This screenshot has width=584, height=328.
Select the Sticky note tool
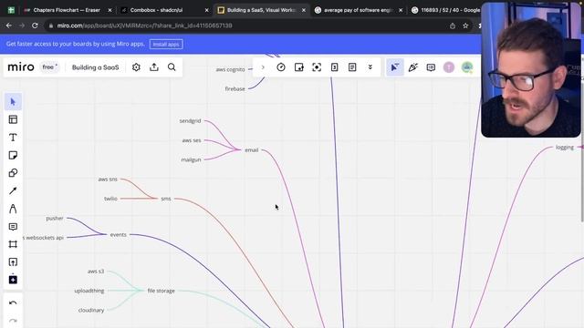point(13,155)
